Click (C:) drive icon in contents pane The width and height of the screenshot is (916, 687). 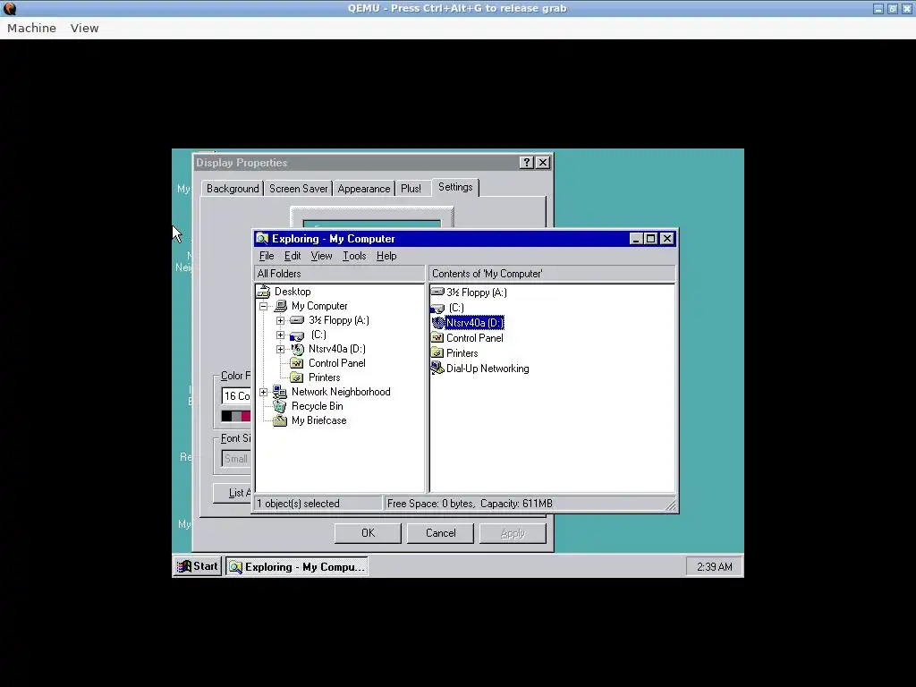point(437,308)
